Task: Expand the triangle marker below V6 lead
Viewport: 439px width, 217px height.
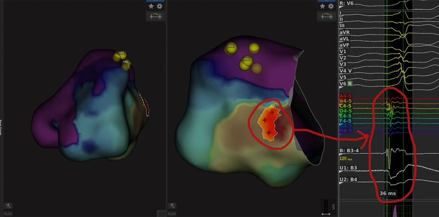Action: [342, 88]
